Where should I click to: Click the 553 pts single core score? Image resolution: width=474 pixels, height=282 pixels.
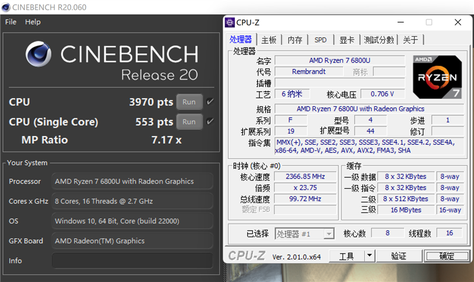pyautogui.click(x=154, y=122)
